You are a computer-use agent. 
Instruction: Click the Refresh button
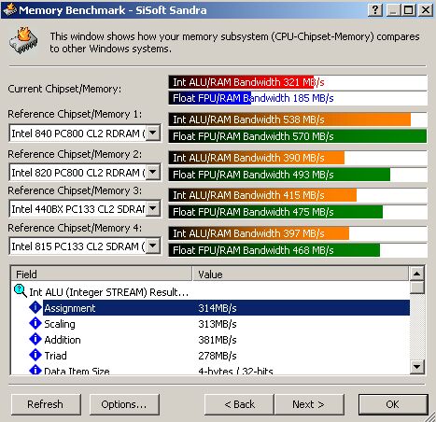(x=46, y=404)
